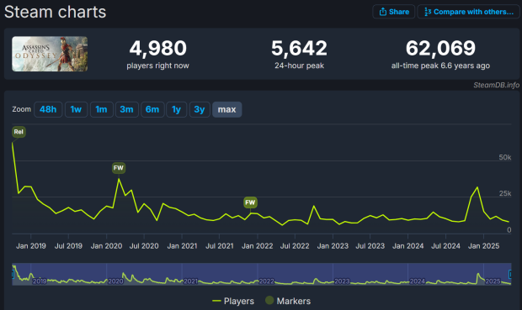Open the Assassin's Creed Odyssey game thumbnail
The width and height of the screenshot is (522, 310).
(x=50, y=54)
